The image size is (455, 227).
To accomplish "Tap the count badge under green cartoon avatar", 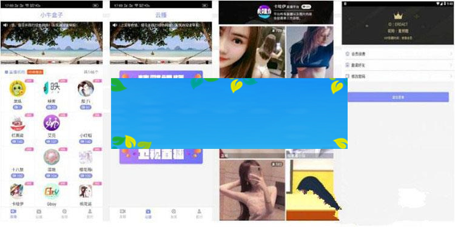I will (x=18, y=107).
